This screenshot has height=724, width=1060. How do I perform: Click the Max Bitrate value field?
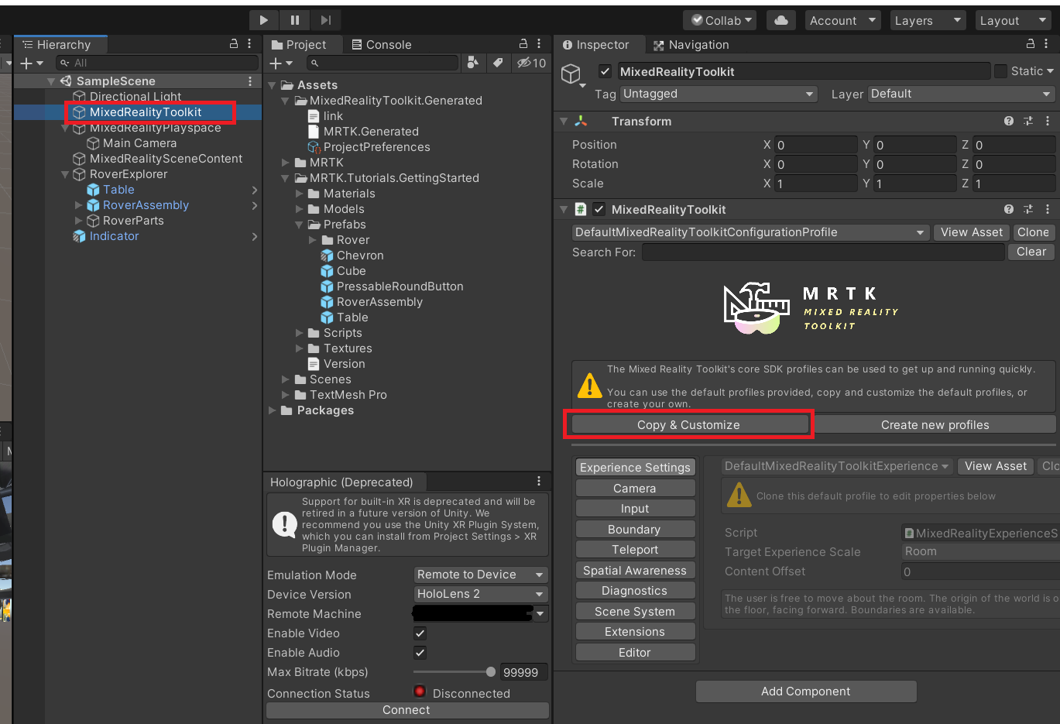(523, 672)
